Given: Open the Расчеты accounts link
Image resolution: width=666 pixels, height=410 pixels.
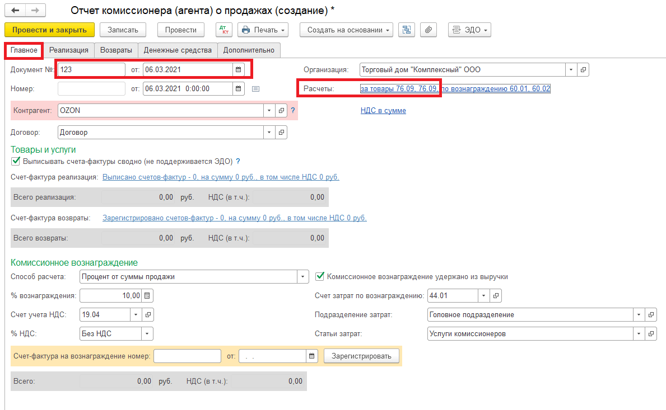Looking at the screenshot, I should (x=455, y=88).
